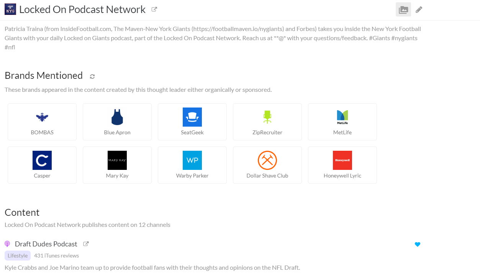Open external link next to Draft Dudes Podcast
480x277 pixels.
(86, 244)
